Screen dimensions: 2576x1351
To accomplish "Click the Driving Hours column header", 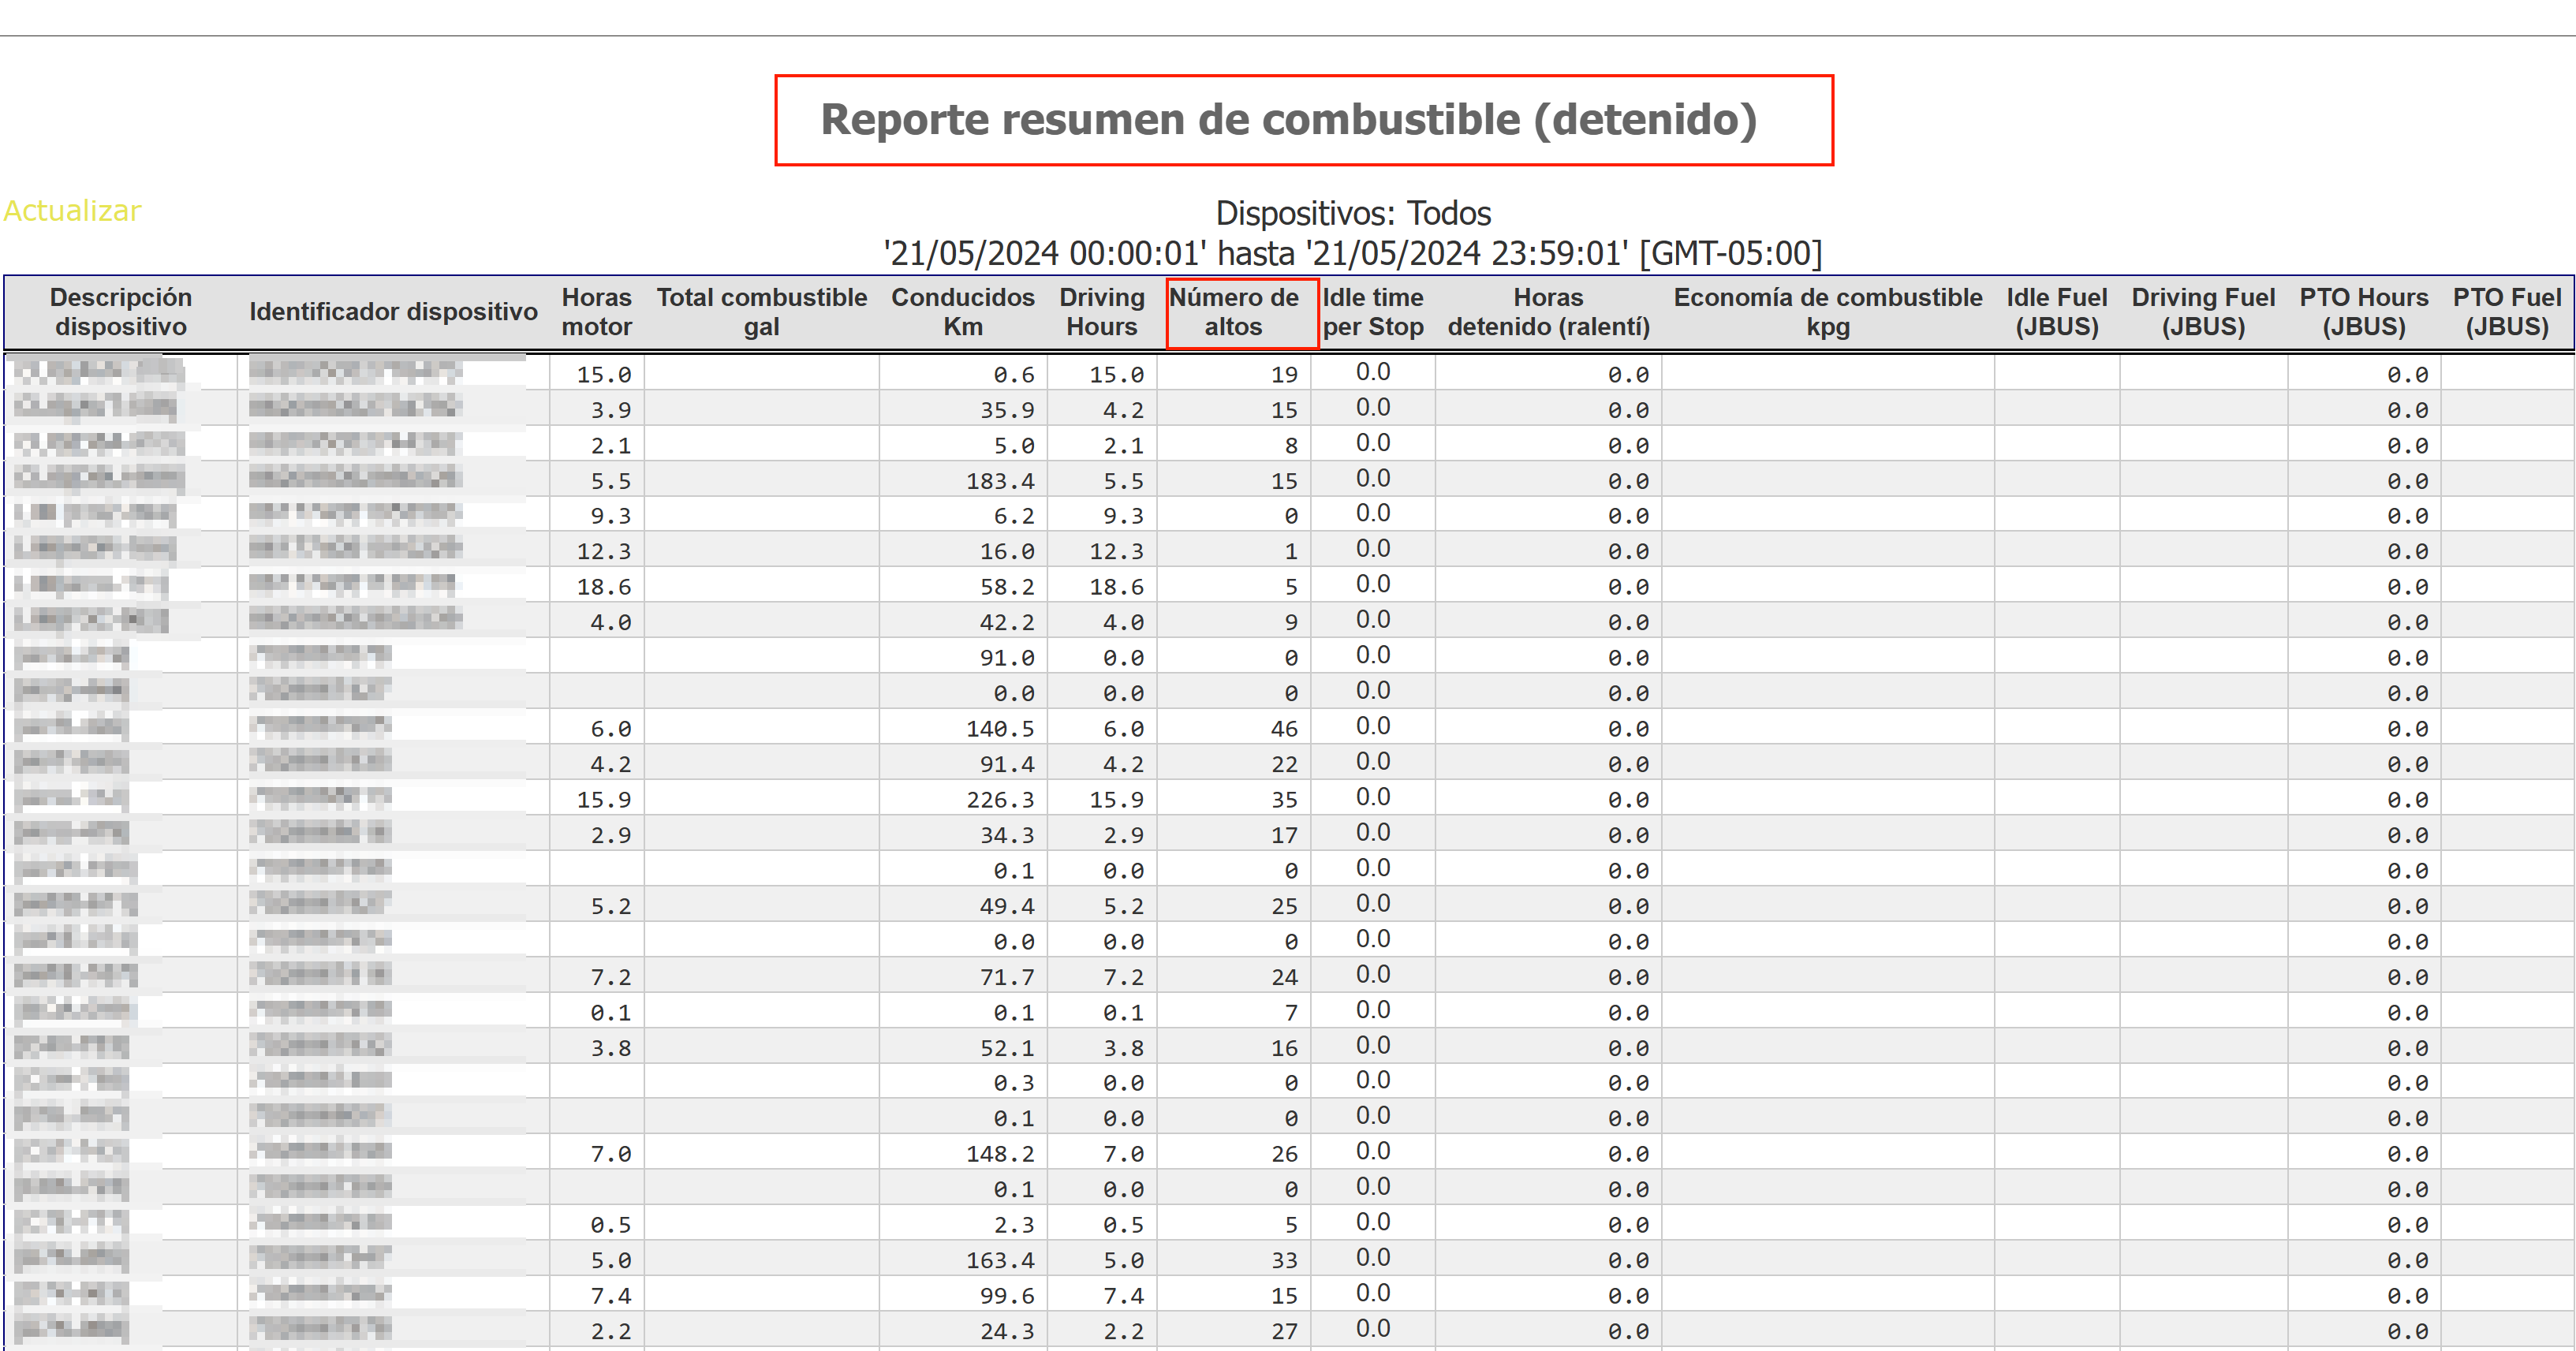I will (x=1101, y=312).
